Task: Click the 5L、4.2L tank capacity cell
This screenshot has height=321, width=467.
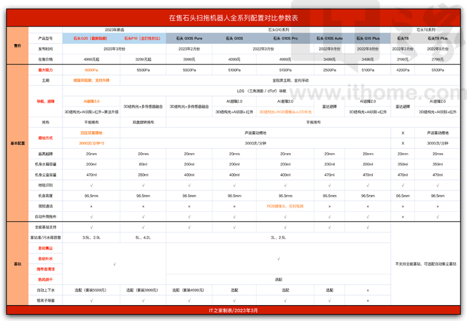Action: pos(143,238)
